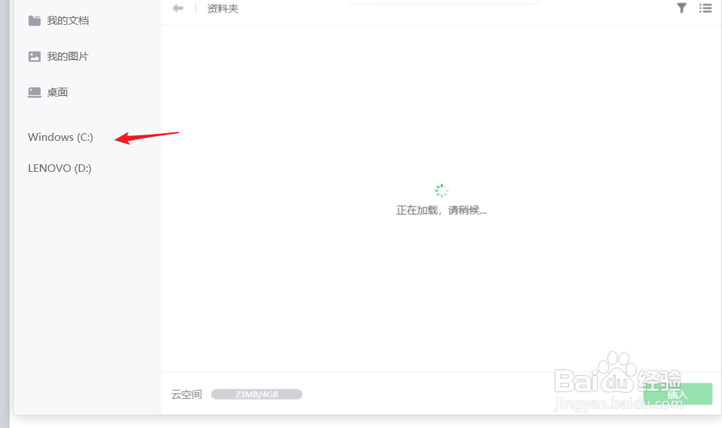The width and height of the screenshot is (722, 428).
Task: Select the Windows (C:) drive
Action: pyautogui.click(x=59, y=137)
